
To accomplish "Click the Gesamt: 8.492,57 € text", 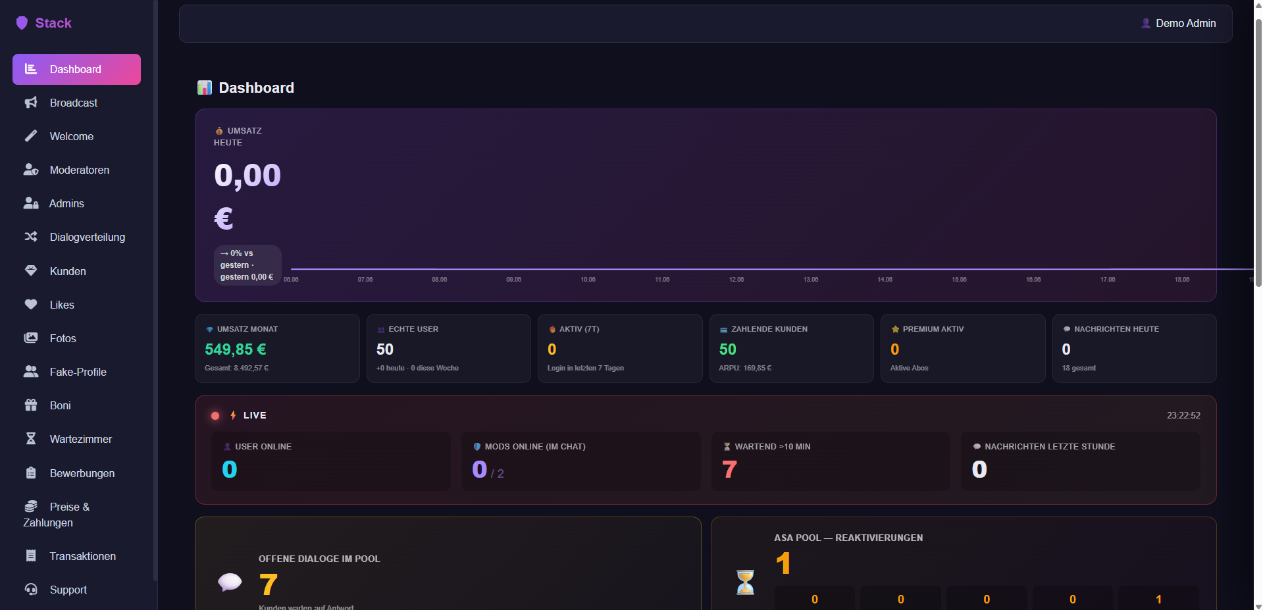I will pos(236,368).
